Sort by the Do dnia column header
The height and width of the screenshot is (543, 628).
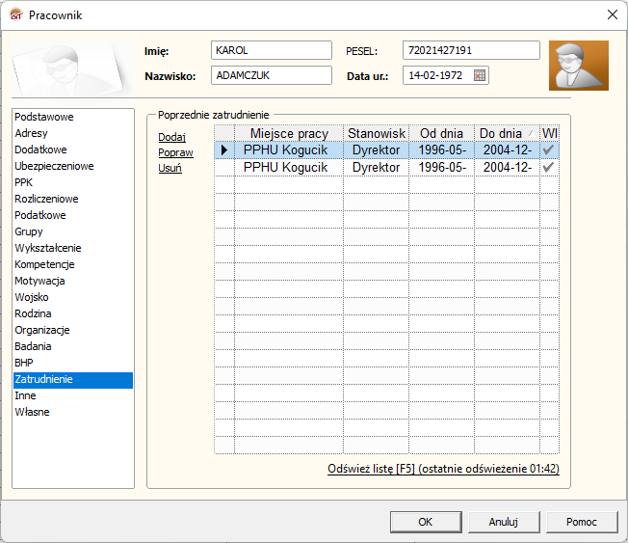pos(506,133)
